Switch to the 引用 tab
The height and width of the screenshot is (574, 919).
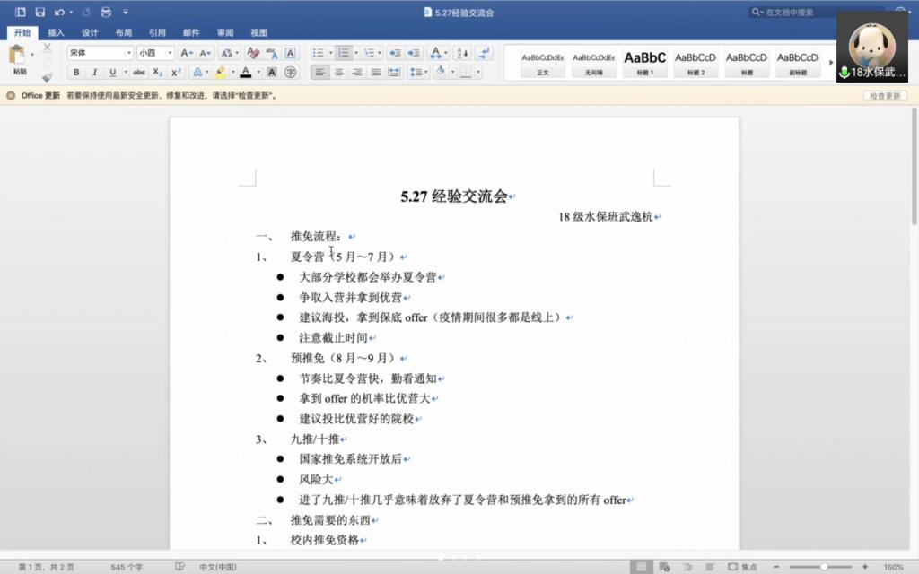[157, 33]
